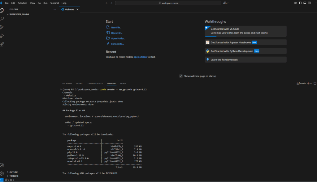Image resolution: width=317 pixels, height=182 pixels.
Task: Open the Selection menu
Action: coord(22,3)
